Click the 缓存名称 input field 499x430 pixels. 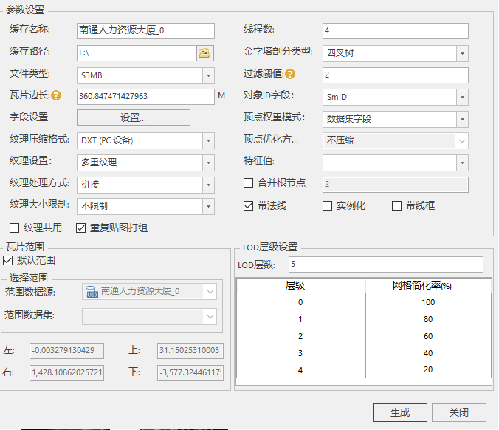tap(145, 31)
